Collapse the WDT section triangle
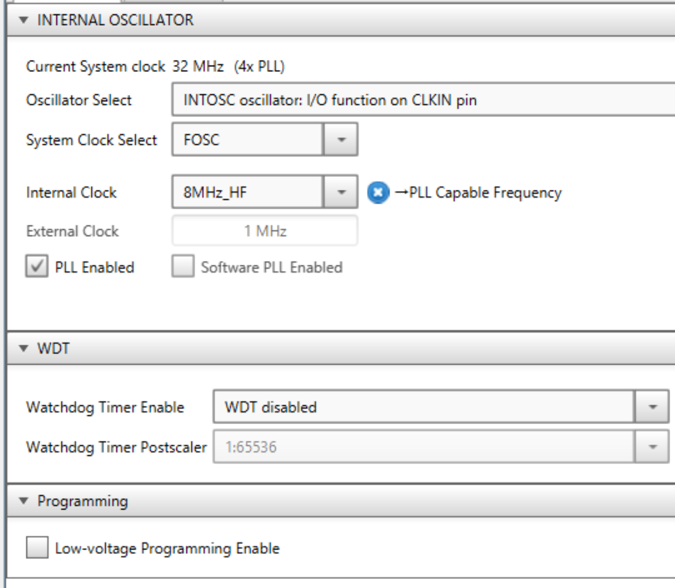Viewport: 675px width, 588px height. 24,348
